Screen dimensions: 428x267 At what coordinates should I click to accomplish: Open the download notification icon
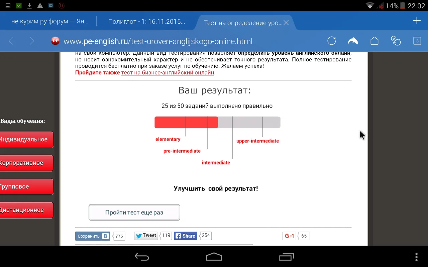pos(29,6)
